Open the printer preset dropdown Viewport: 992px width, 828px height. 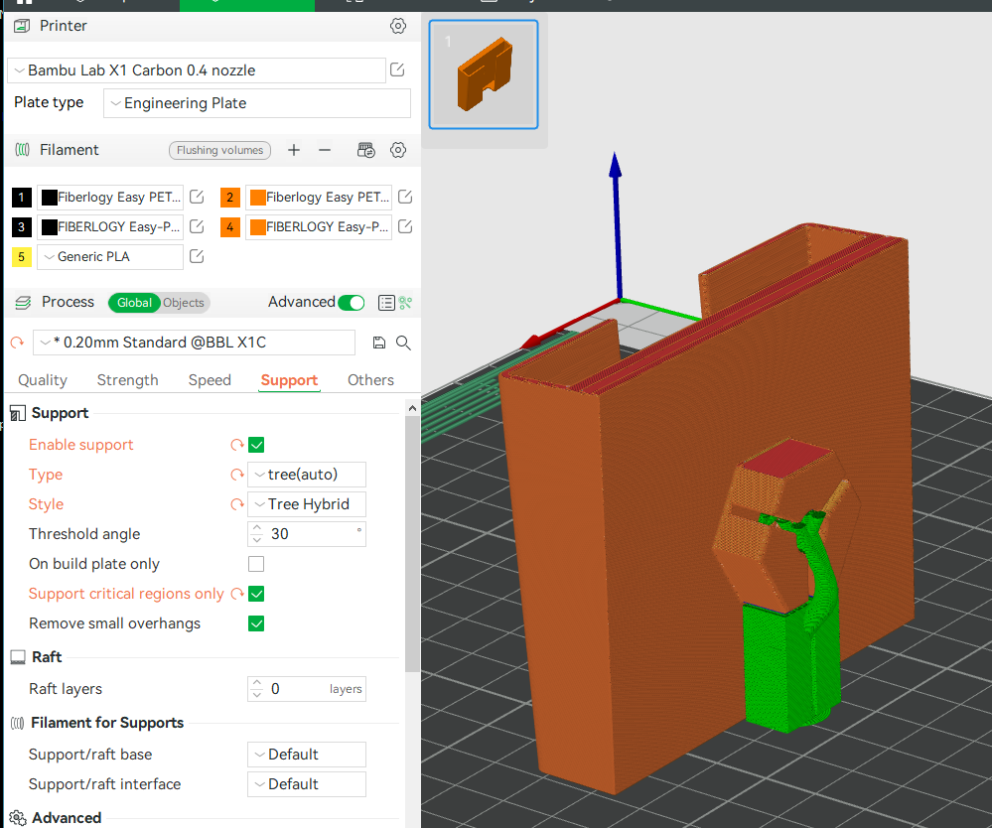pos(197,70)
